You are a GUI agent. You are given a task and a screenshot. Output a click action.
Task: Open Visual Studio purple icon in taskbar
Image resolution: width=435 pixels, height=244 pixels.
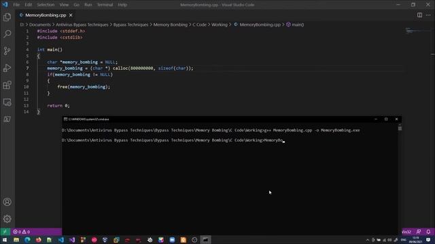click(72, 240)
